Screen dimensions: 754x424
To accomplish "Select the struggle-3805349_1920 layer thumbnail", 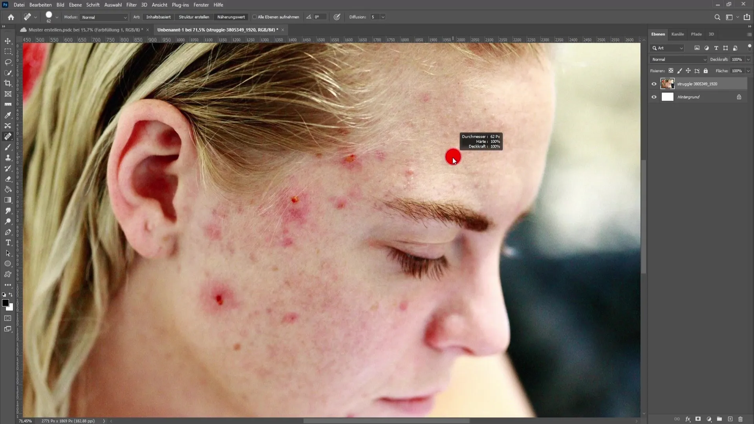I will click(668, 83).
